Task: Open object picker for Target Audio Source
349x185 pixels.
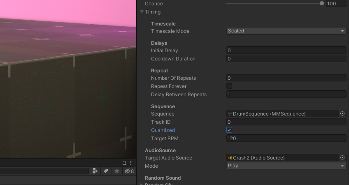Action: pos(342,157)
